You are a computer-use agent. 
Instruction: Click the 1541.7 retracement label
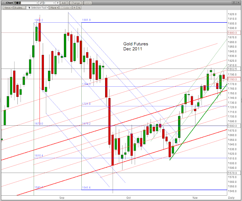click(39, 187)
